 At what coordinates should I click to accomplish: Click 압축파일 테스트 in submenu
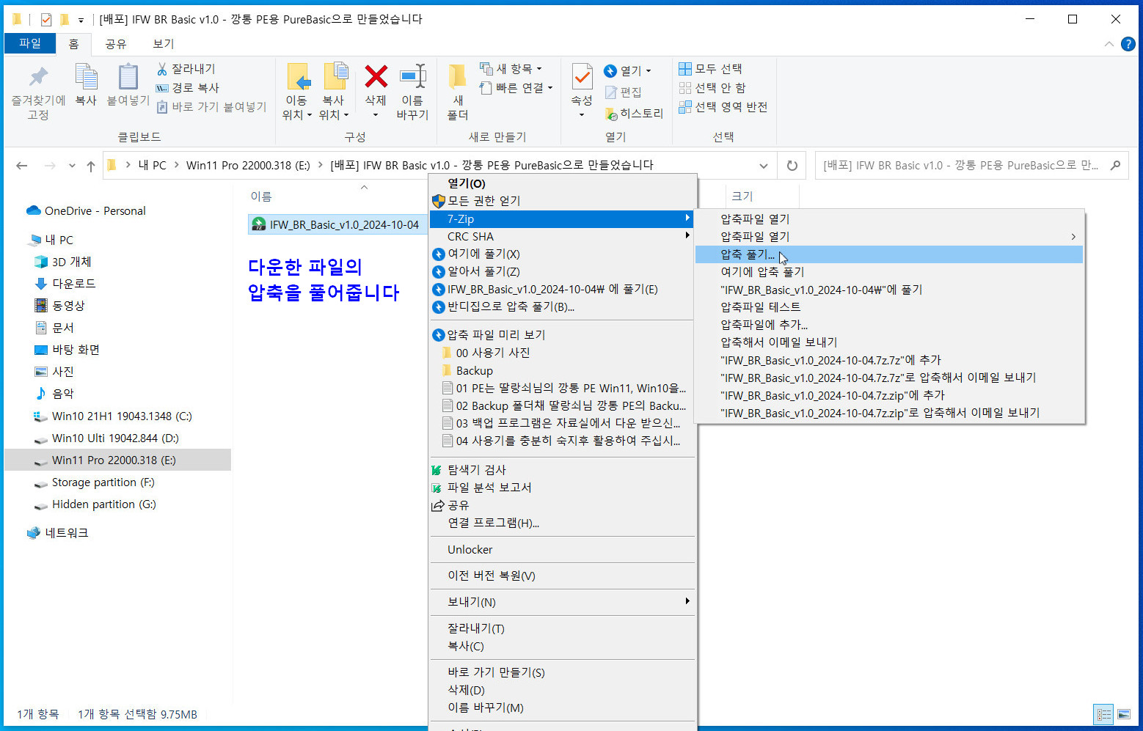[x=889, y=307]
